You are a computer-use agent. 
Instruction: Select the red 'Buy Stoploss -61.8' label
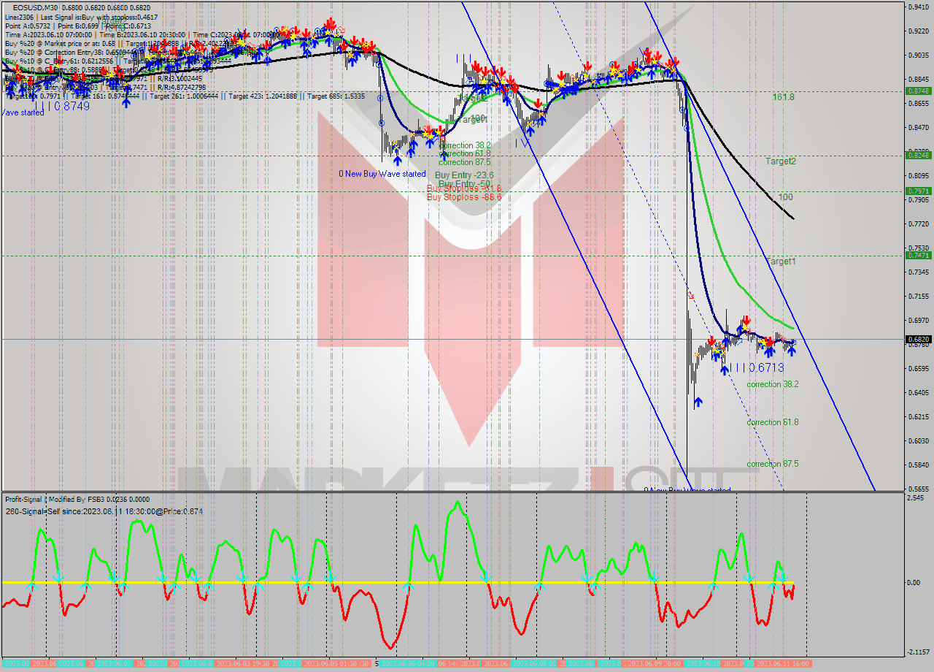pyautogui.click(x=463, y=190)
